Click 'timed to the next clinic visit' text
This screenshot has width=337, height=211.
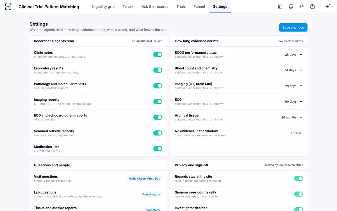tap(53, 181)
